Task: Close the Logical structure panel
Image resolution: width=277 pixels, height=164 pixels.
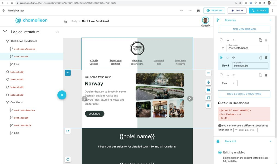Action: tap(57, 32)
